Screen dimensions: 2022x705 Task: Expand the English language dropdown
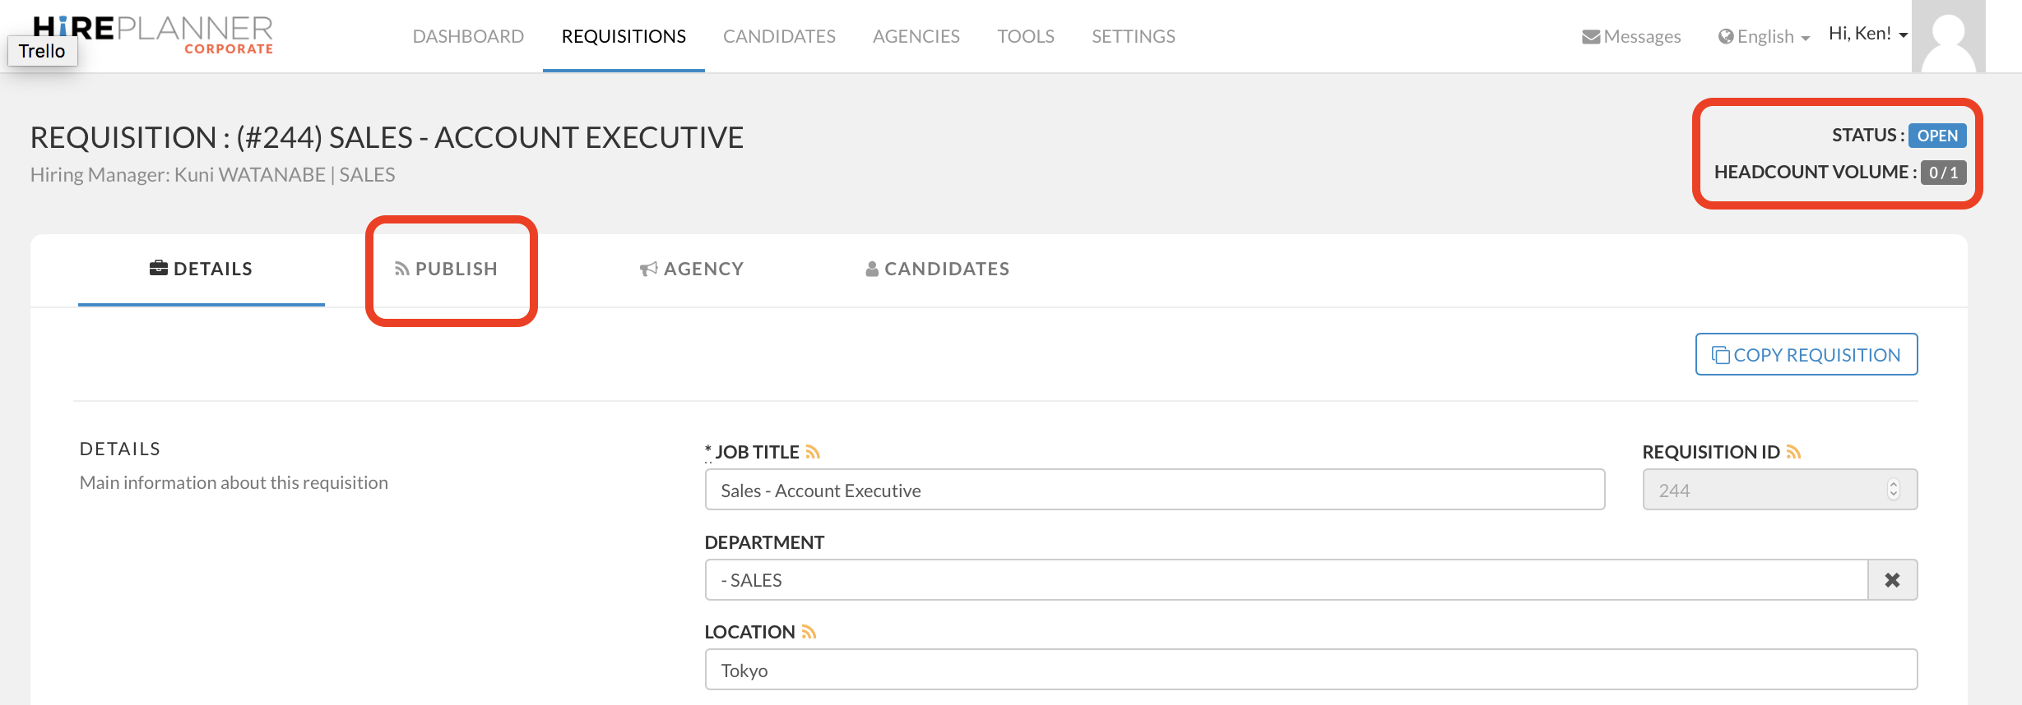1765,36
